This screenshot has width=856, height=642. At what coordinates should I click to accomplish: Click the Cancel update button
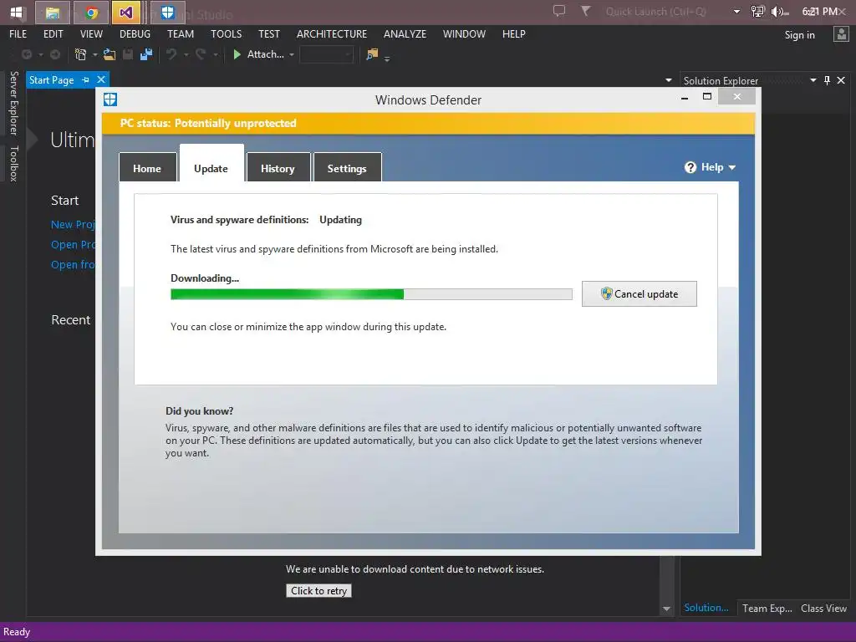click(639, 293)
